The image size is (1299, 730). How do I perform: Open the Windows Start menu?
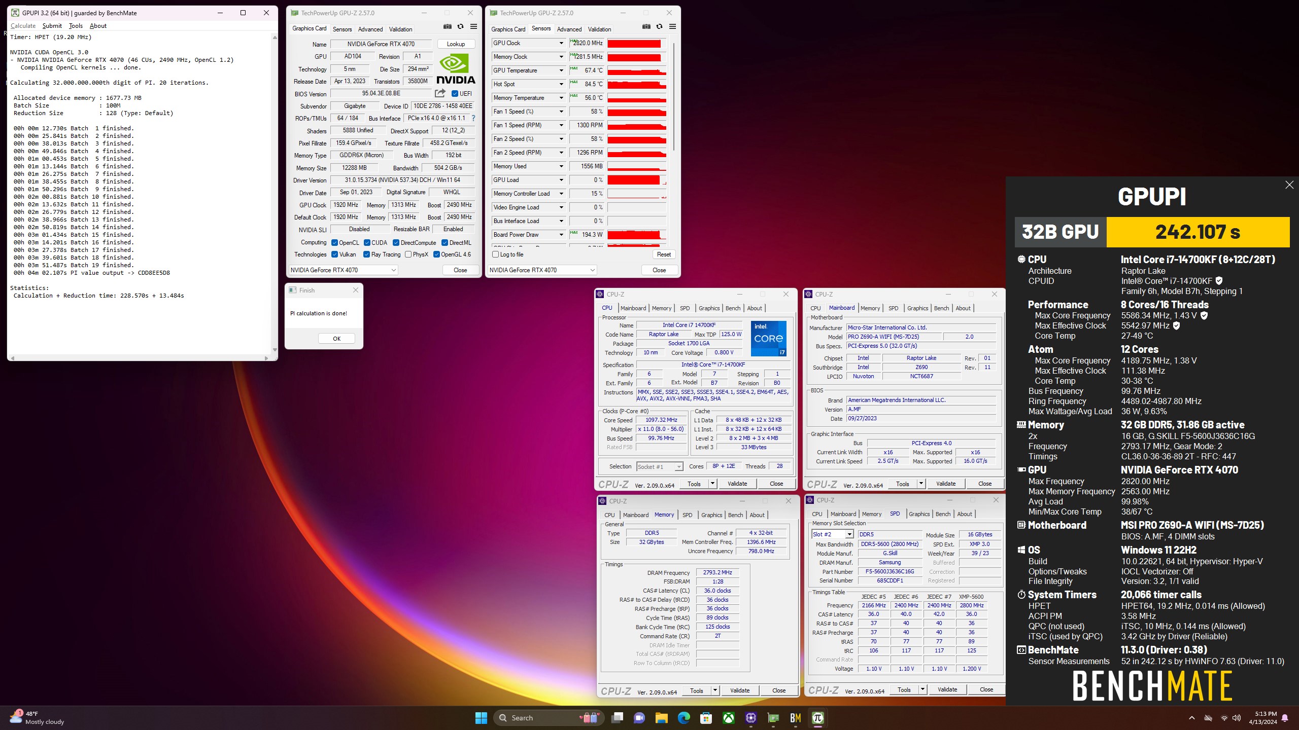tap(481, 718)
